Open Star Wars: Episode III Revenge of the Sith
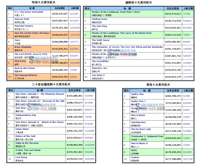Viewport: 199px width, 168px height. point(40,101)
